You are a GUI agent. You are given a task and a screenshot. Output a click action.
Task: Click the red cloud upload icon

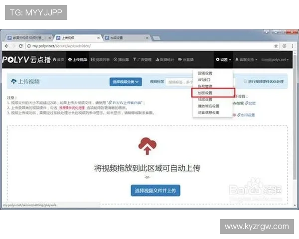pyautogui.click(x=147, y=146)
